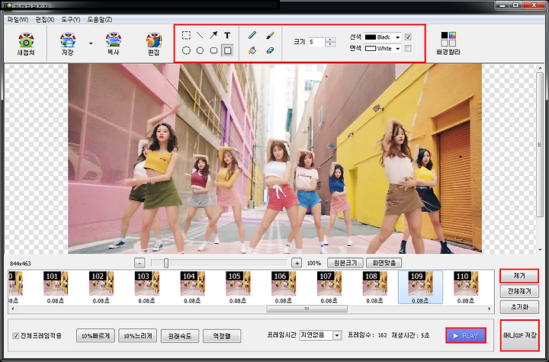The image size is (549, 362).
Task: Click the 화면맞춤 fit screen button
Action: [384, 263]
